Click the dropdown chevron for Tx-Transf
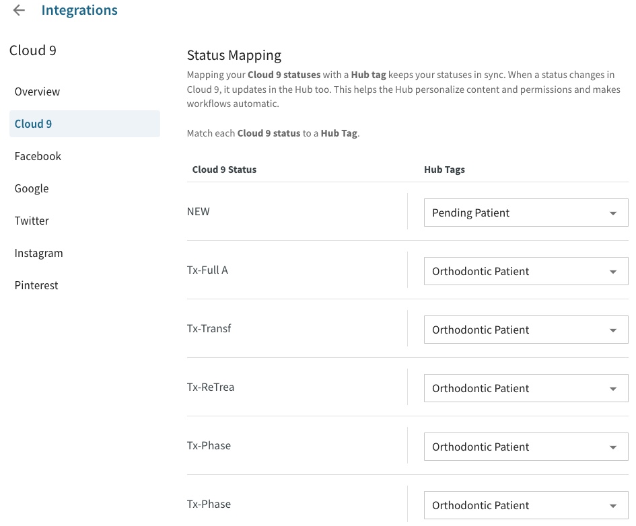This screenshot has height=526, width=636. (613, 330)
